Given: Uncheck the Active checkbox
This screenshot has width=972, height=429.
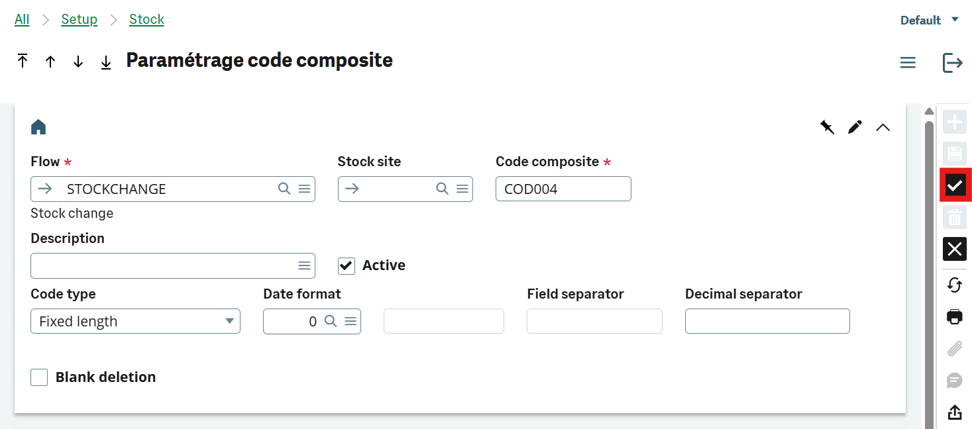Looking at the screenshot, I should [346, 265].
